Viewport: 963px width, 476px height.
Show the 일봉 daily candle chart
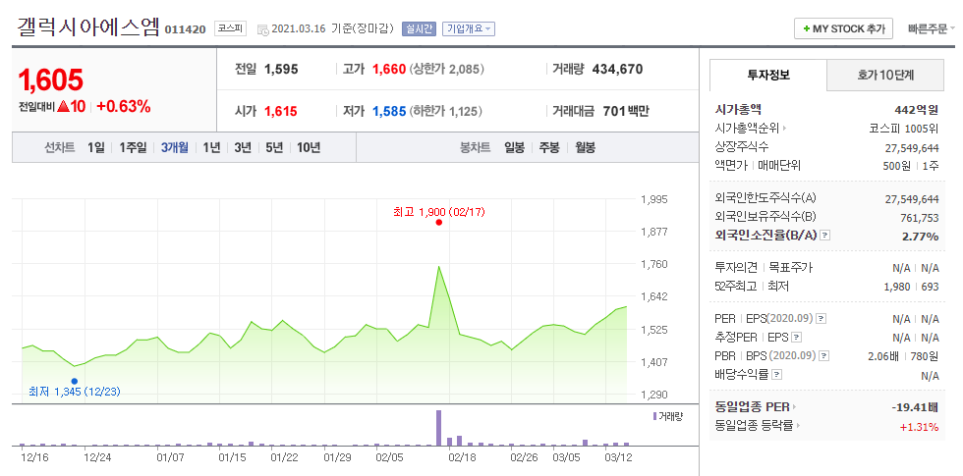pyautogui.click(x=514, y=148)
